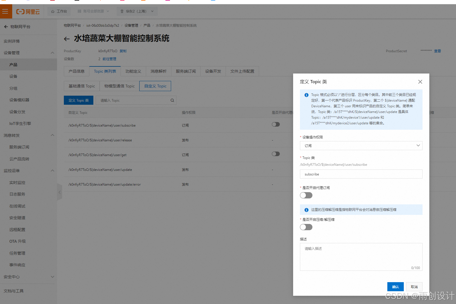Click the 工作台 button in the top bar

tap(59, 11)
